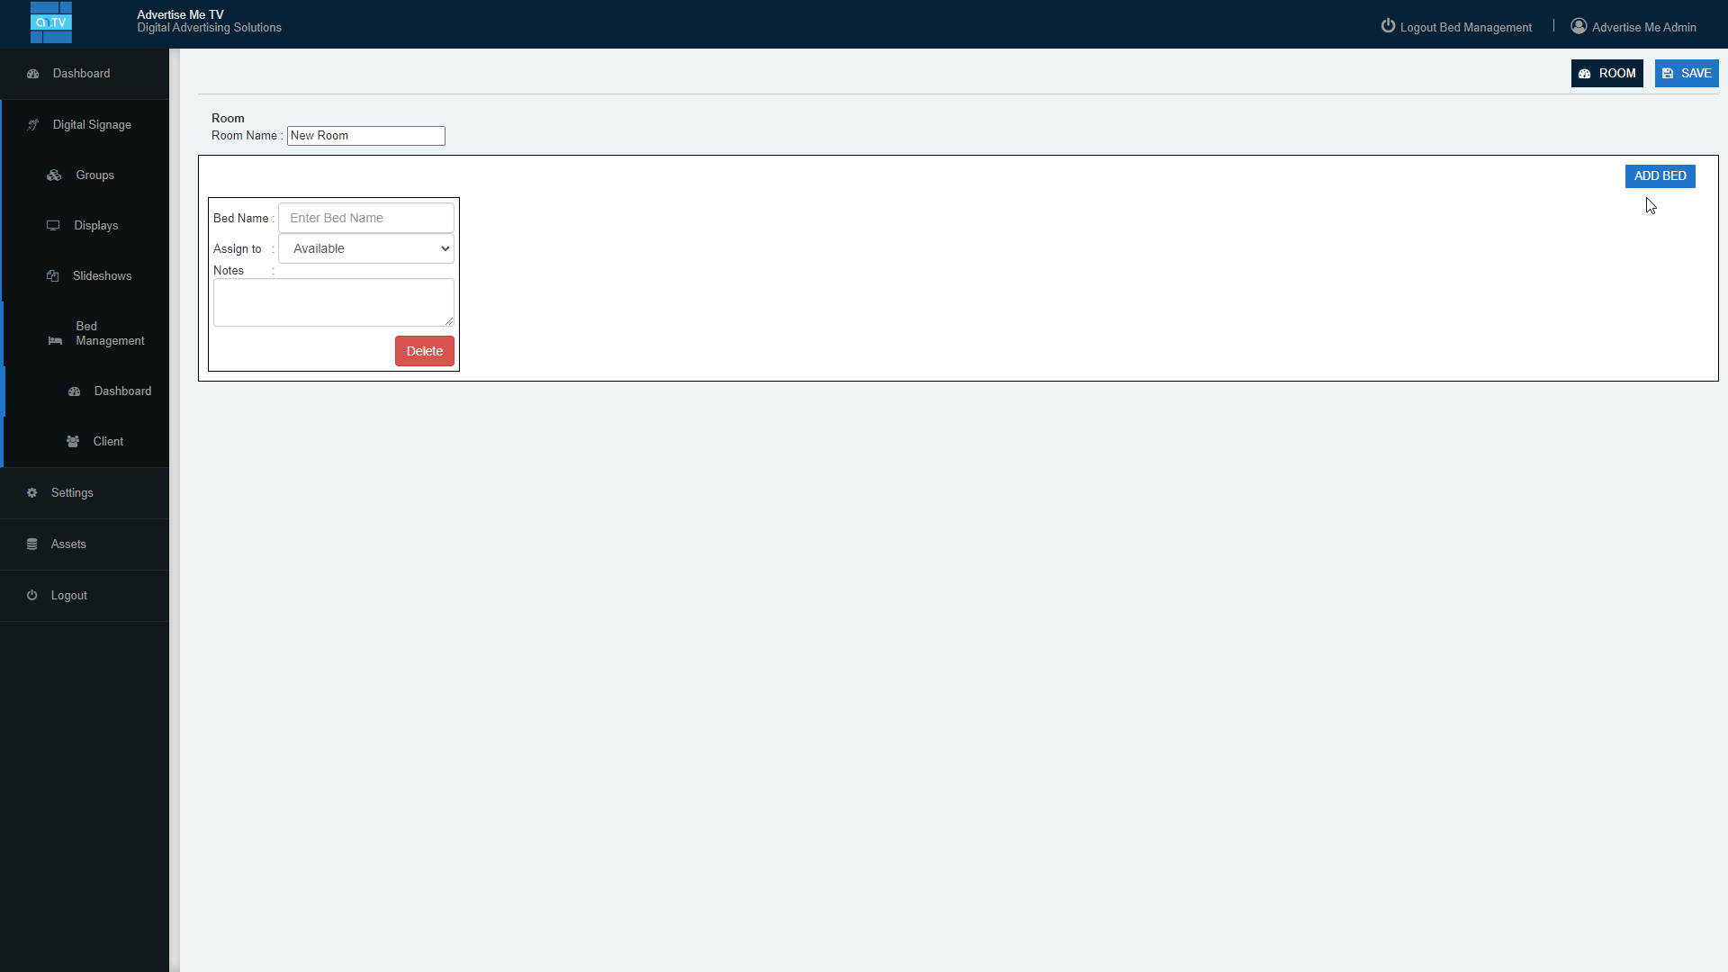The image size is (1728, 972).
Task: Click the ADD BED button
Action: [1660, 176]
